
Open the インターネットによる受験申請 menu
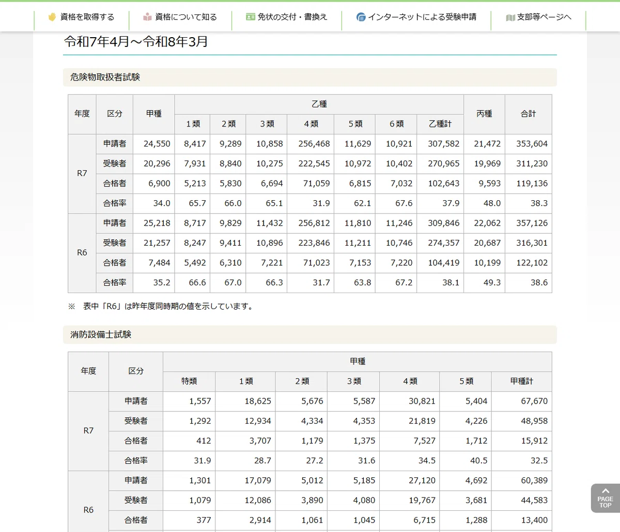pyautogui.click(x=416, y=17)
